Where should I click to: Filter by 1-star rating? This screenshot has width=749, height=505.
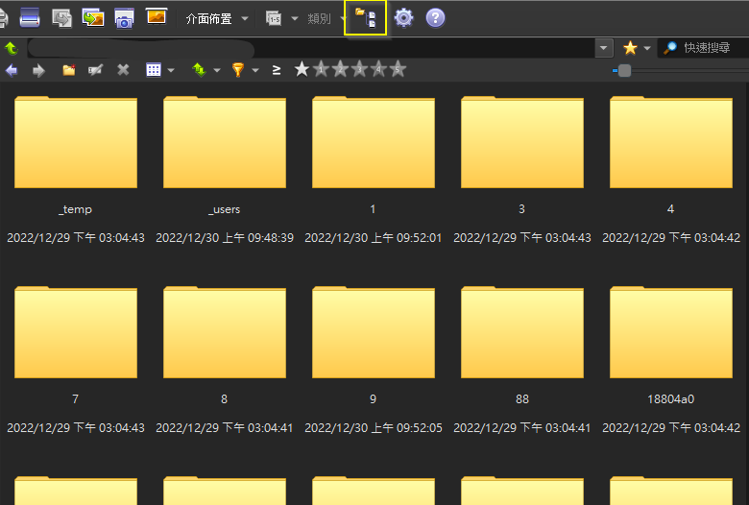[322, 70]
